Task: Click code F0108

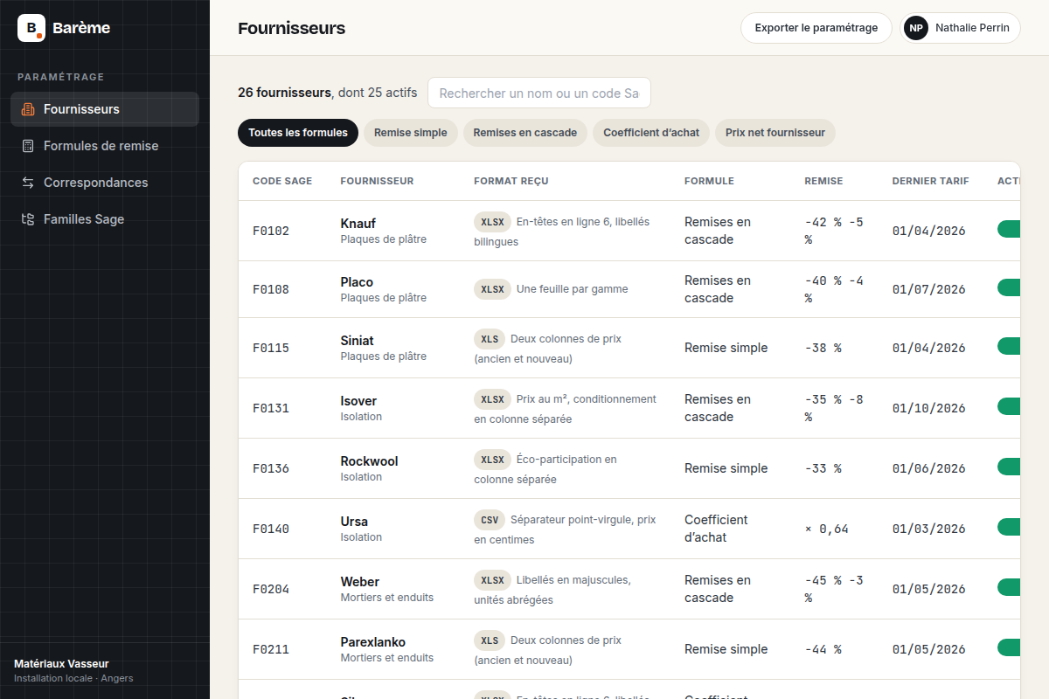Action: click(271, 289)
